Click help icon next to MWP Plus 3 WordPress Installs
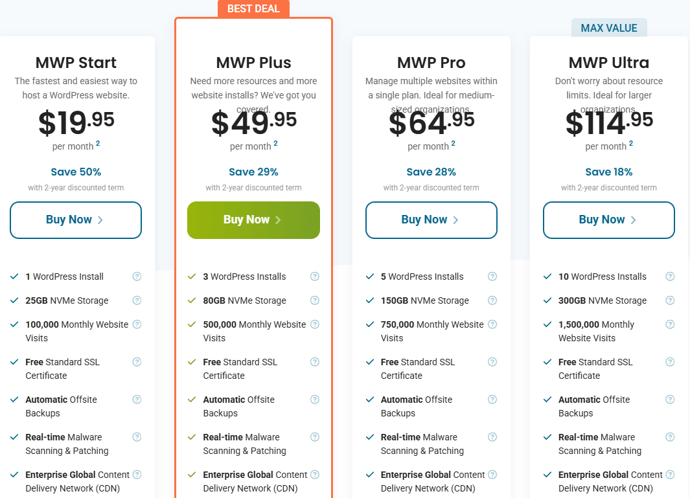 [x=315, y=277]
